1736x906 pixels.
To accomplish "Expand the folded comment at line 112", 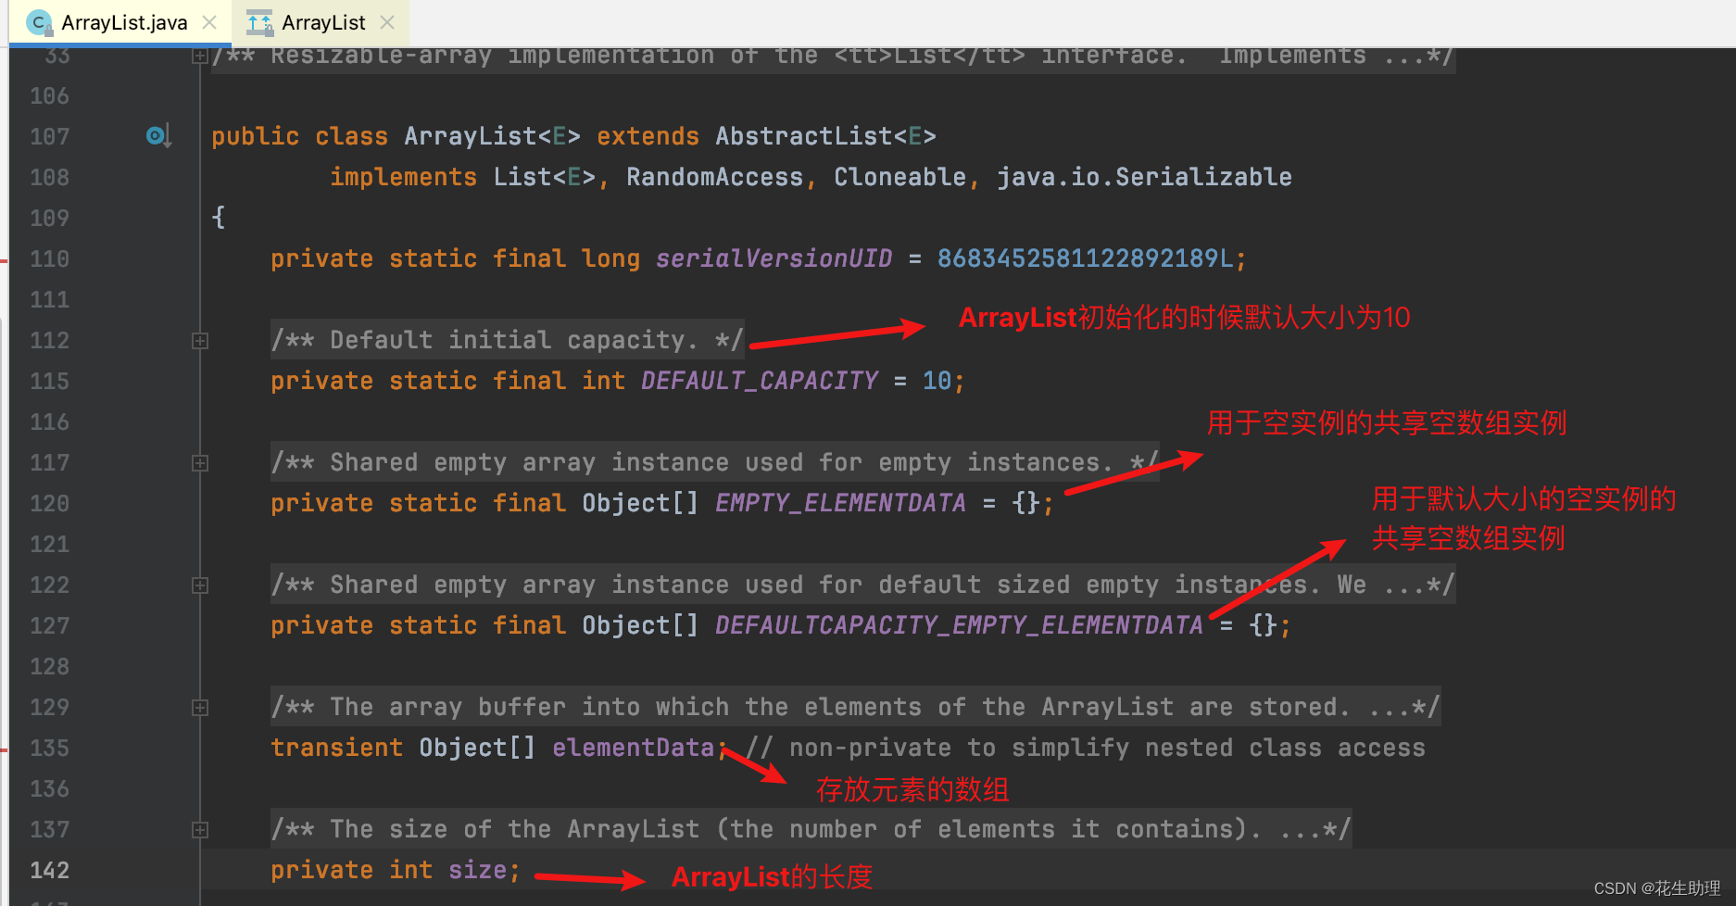I will [199, 341].
